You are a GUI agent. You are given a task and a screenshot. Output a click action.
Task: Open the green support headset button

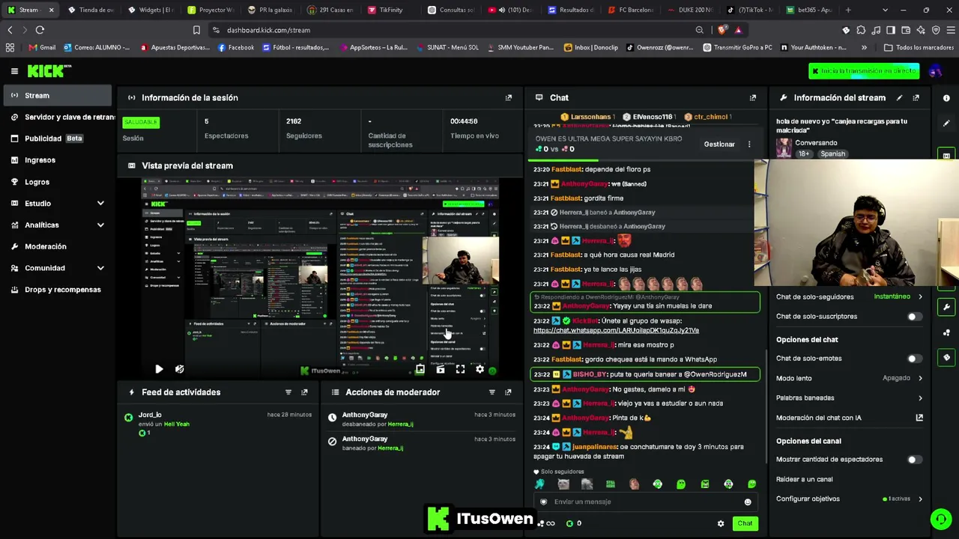coord(940,519)
